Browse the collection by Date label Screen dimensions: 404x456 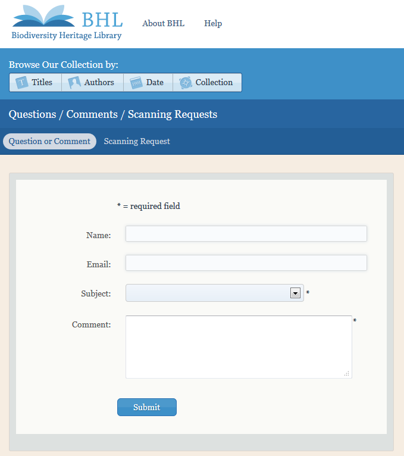pyautogui.click(x=155, y=83)
